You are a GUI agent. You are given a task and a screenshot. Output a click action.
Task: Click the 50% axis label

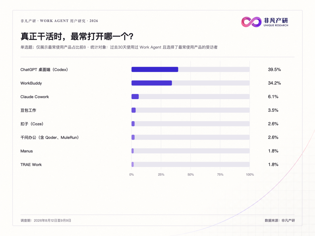pyautogui.click(x=191, y=175)
